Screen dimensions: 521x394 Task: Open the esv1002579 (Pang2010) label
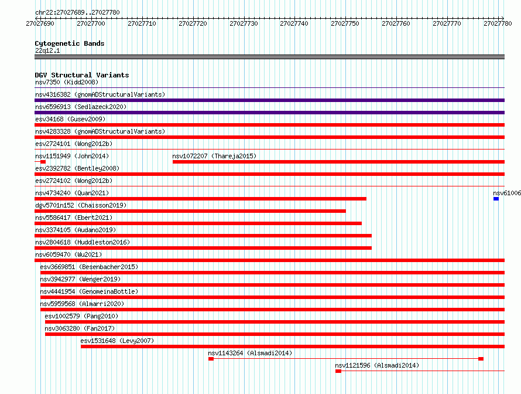click(81, 316)
